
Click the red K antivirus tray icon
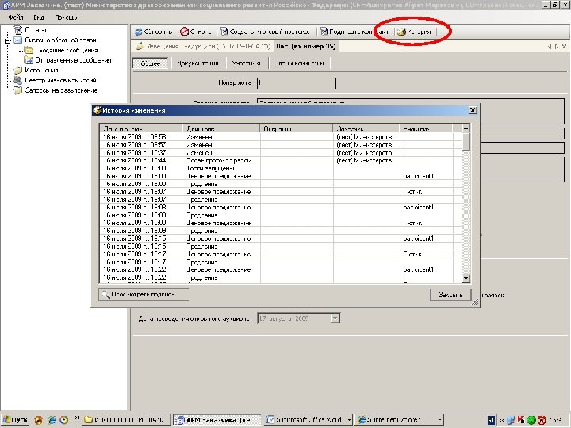[521, 420]
